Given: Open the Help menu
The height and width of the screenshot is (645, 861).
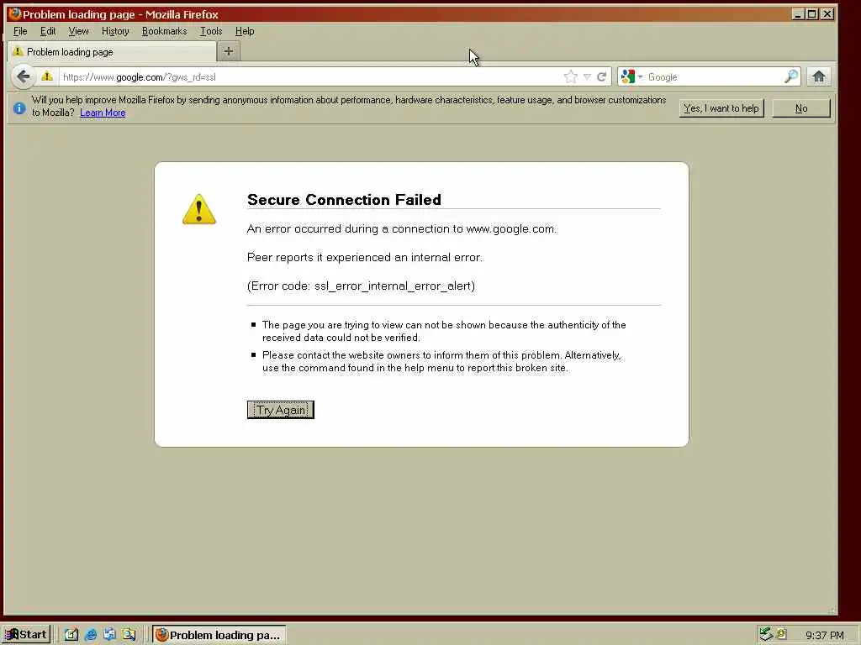Looking at the screenshot, I should [245, 31].
